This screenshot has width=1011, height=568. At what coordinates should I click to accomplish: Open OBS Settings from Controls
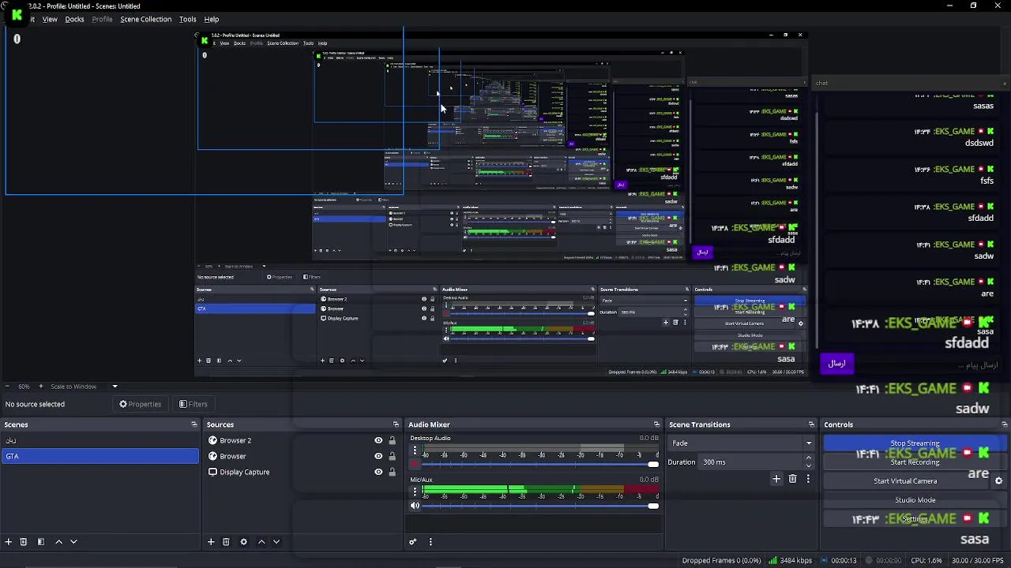[x=915, y=519]
